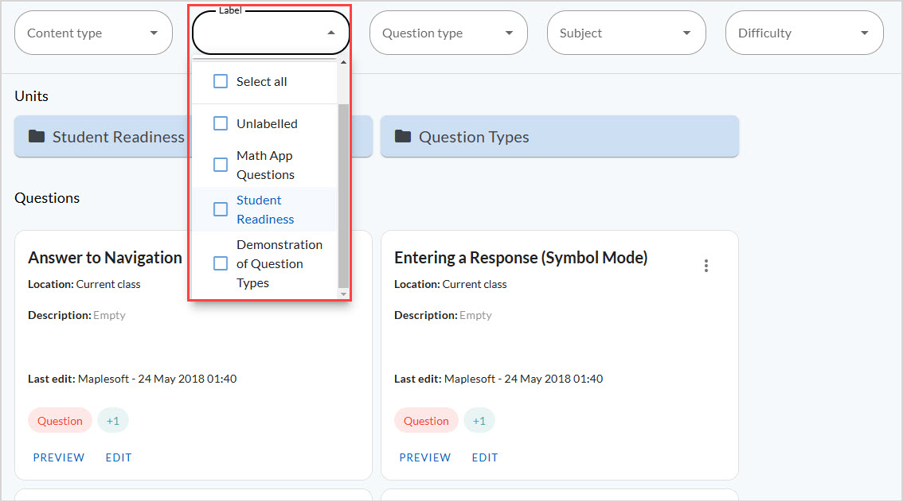Open the Subject dropdown
903x502 pixels.
[627, 33]
